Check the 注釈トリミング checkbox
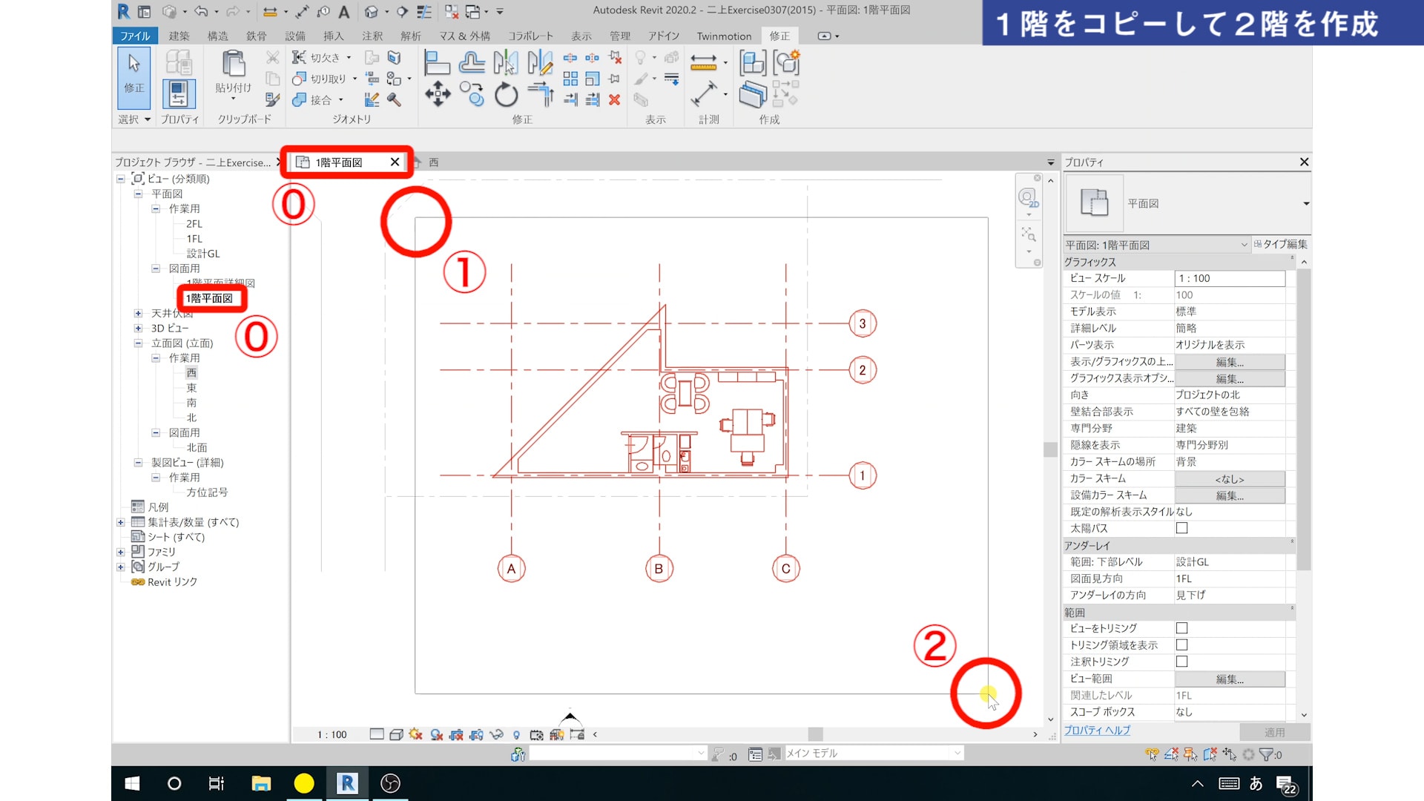1424x801 pixels. tap(1181, 662)
